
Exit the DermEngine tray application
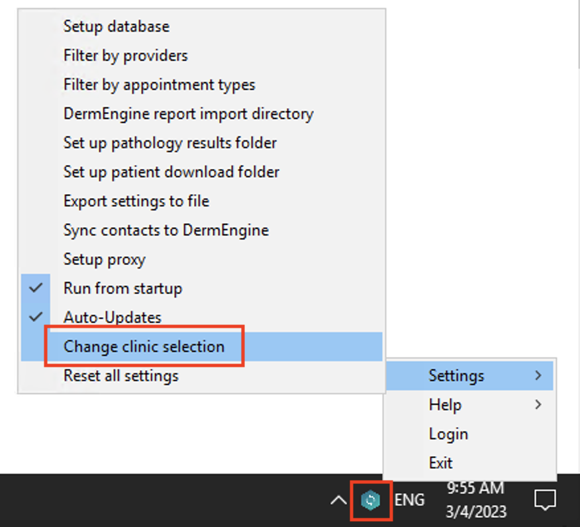pyautogui.click(x=440, y=463)
